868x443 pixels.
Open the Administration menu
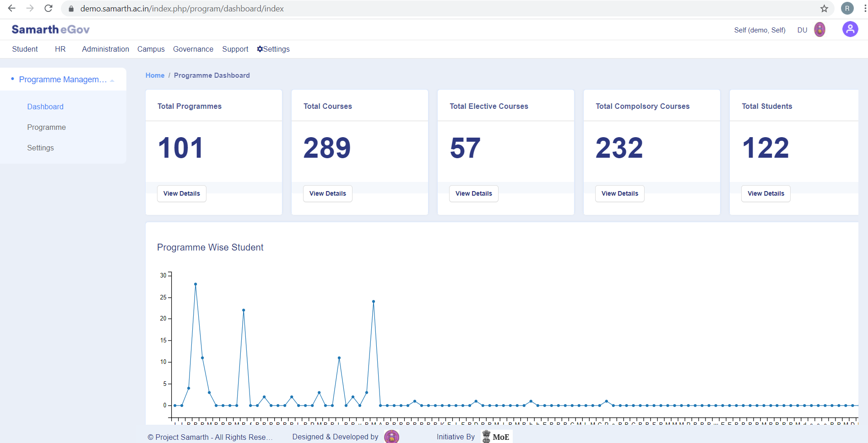[x=105, y=49]
